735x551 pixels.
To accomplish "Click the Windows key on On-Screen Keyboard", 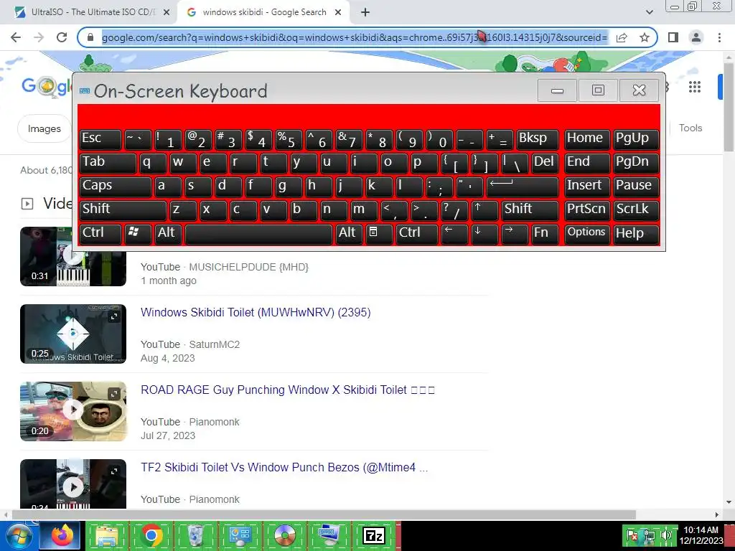I will click(138, 233).
